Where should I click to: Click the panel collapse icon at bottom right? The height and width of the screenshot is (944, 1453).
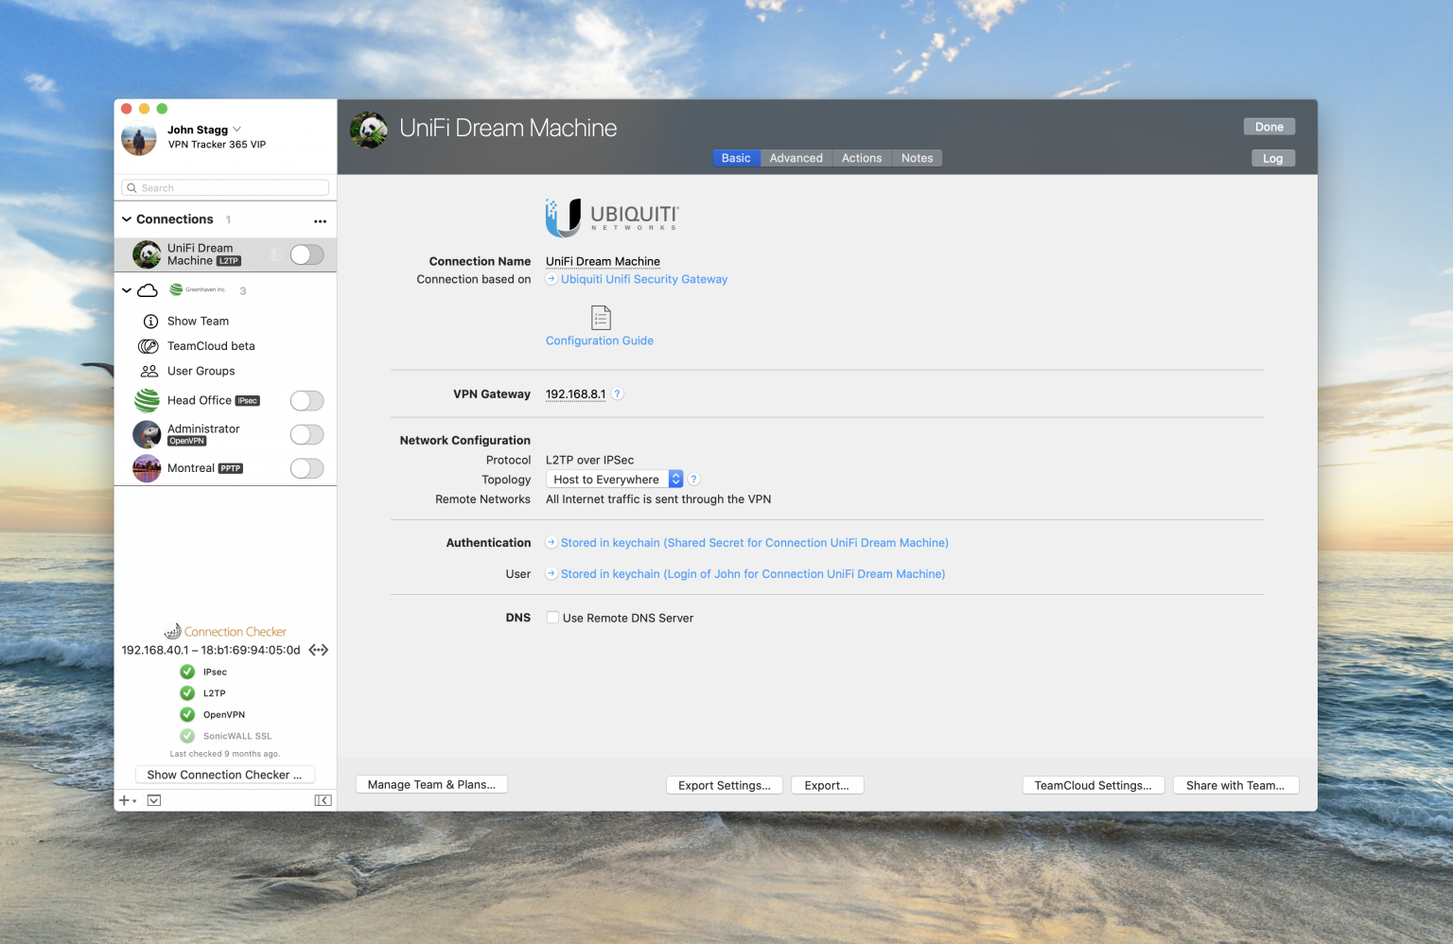point(323,799)
